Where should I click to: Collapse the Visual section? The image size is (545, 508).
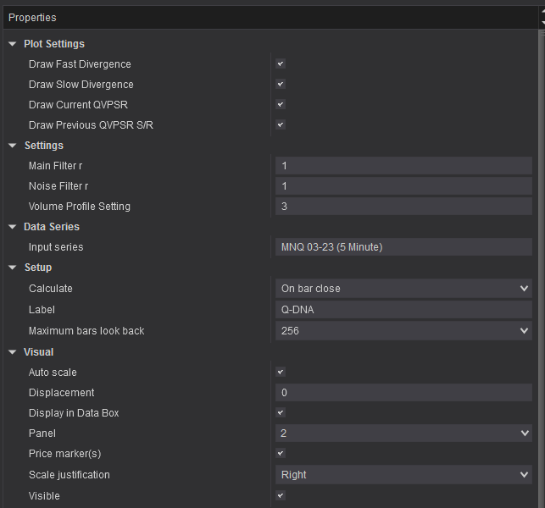coord(13,352)
